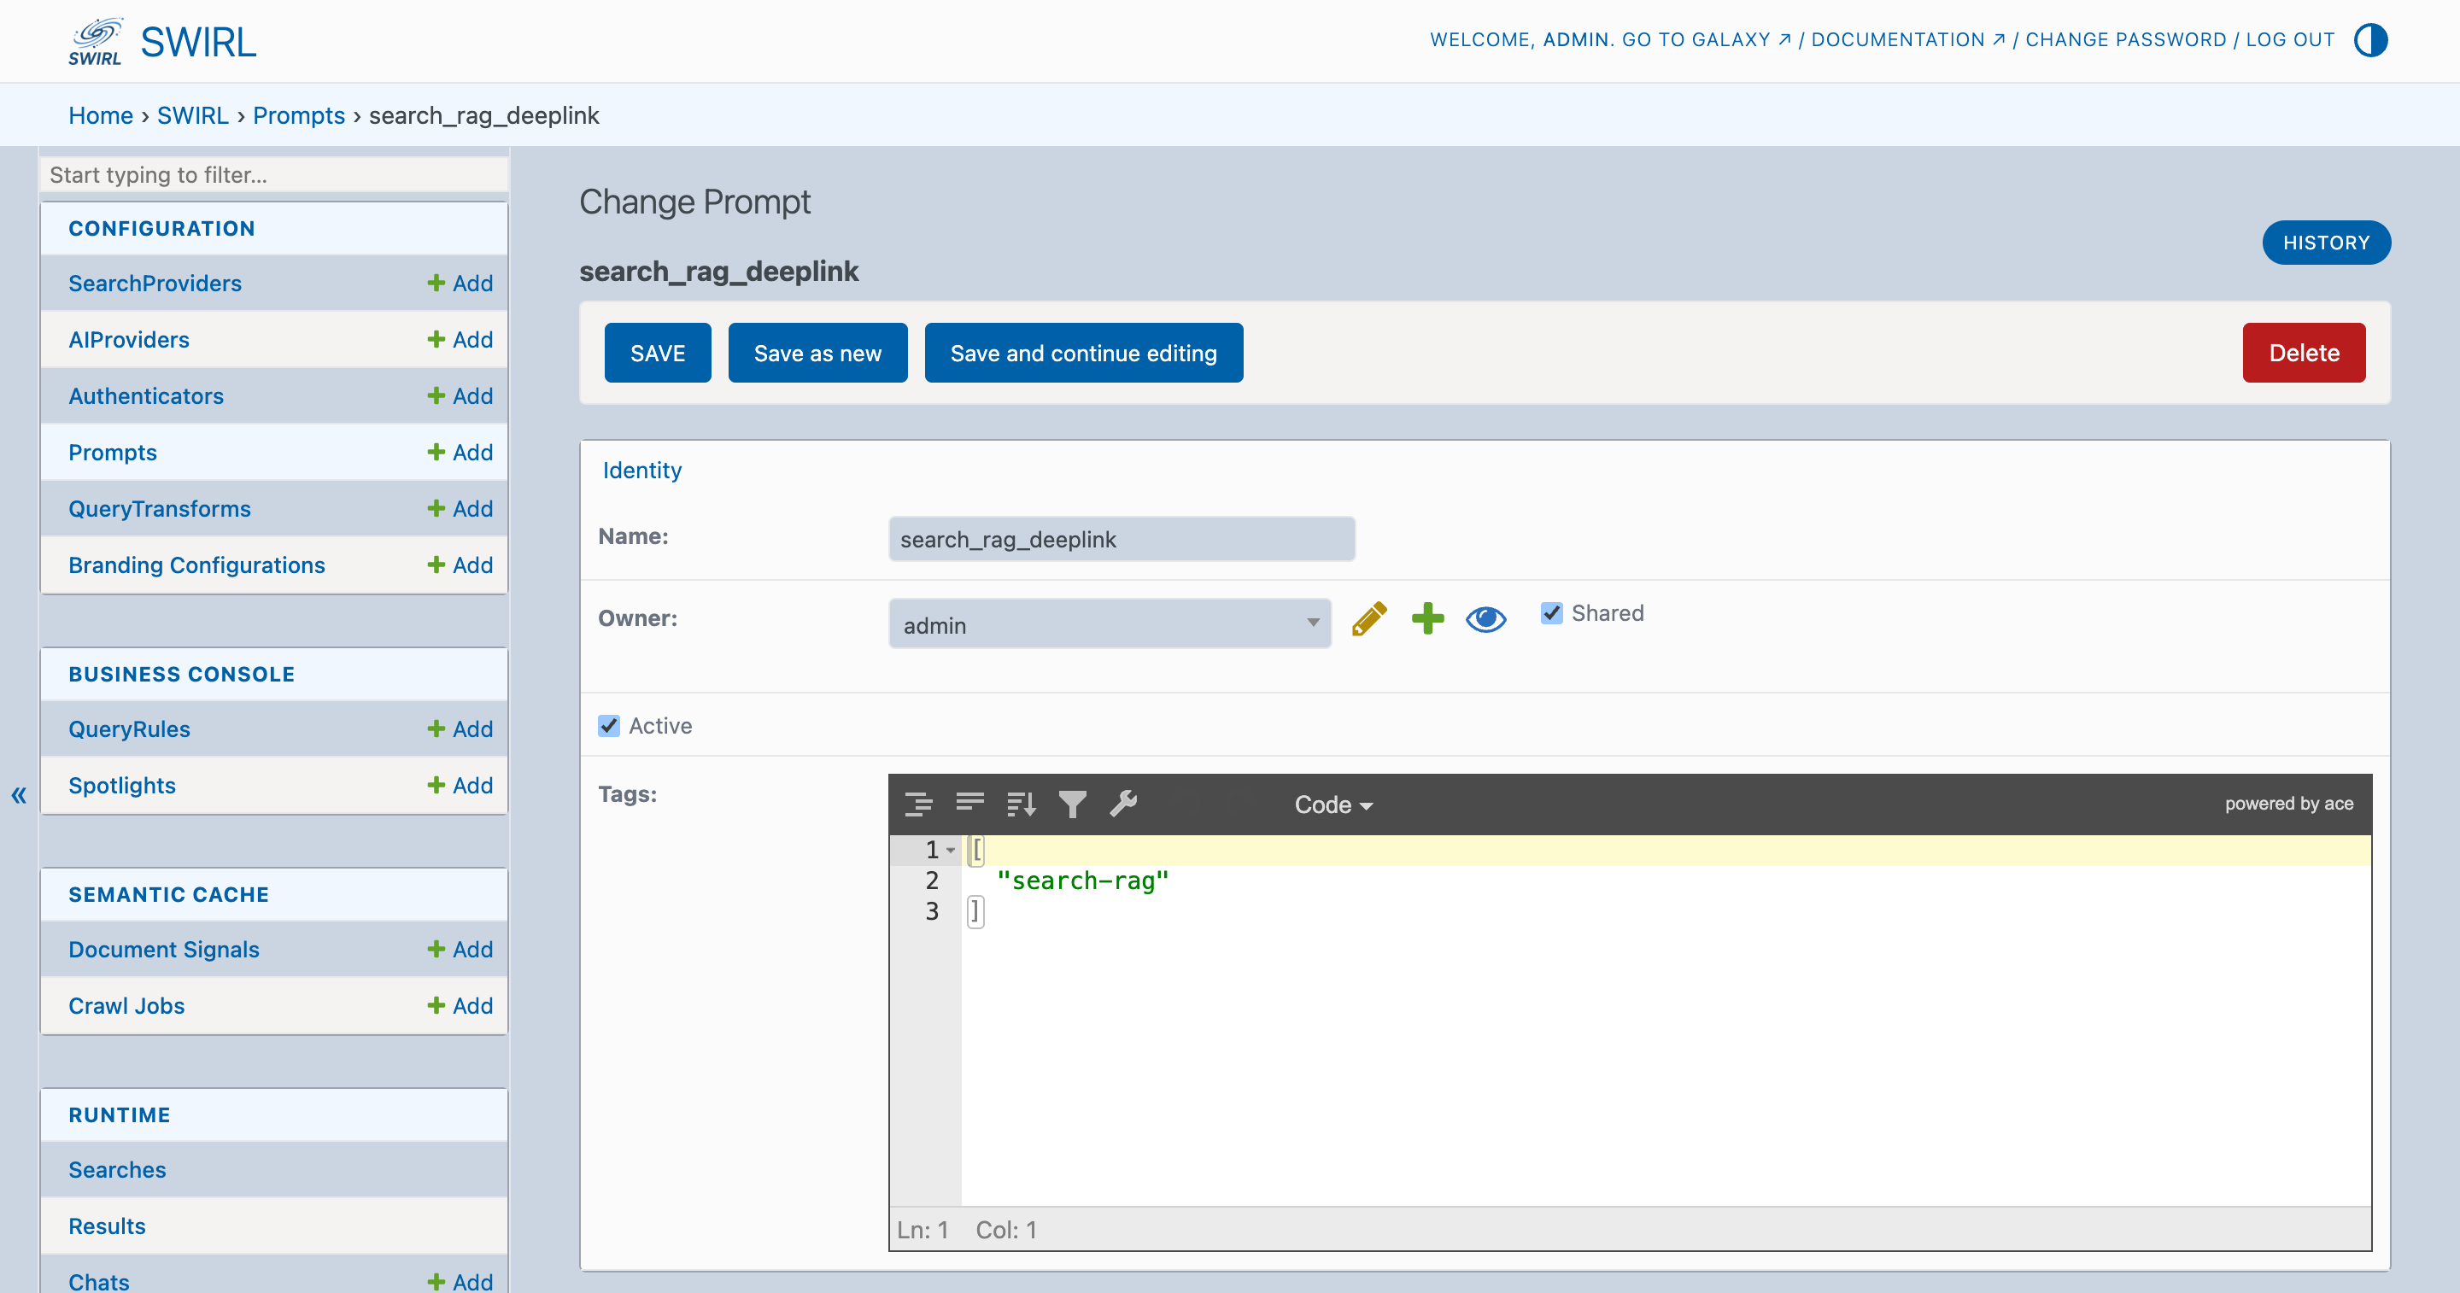The height and width of the screenshot is (1293, 2460).
Task: Open QueryRules in sidebar
Action: click(129, 729)
